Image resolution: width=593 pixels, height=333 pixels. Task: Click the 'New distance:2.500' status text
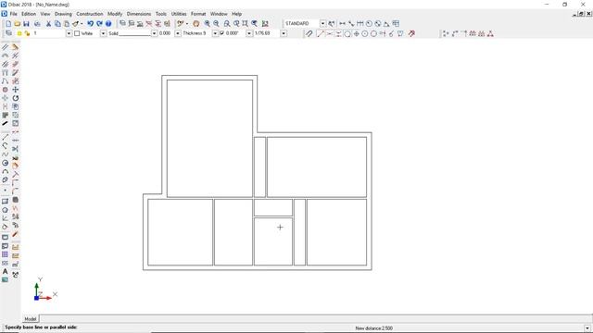(374, 328)
